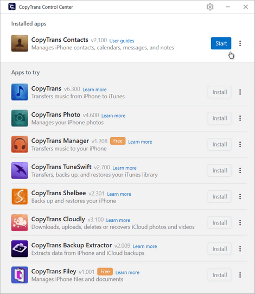Click the CopyTrans Cloudly title text
255x294 pixels.
pos(58,219)
